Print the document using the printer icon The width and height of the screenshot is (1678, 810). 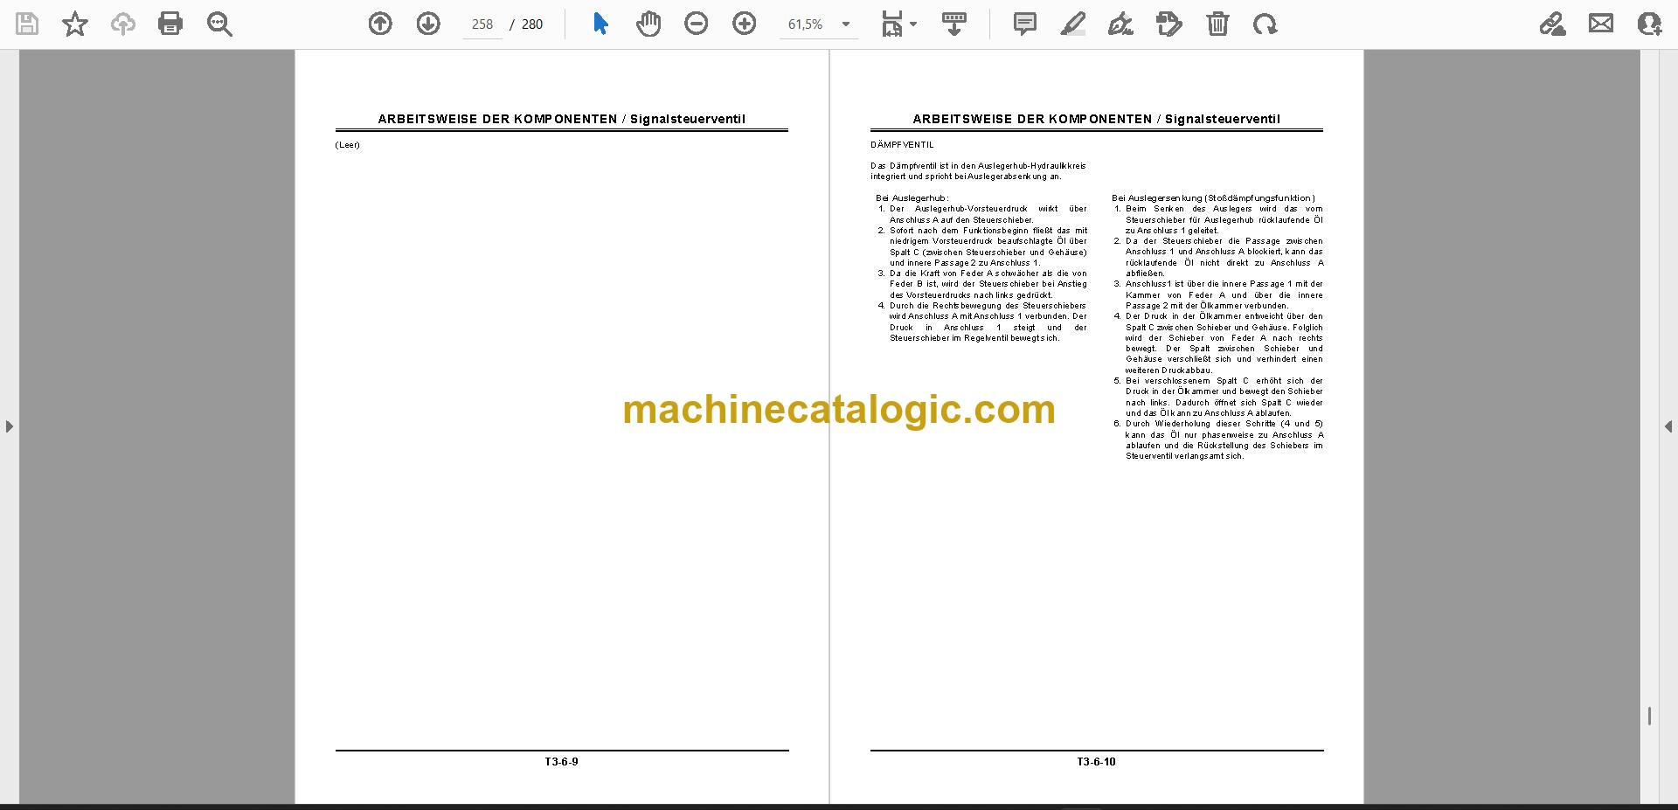170,24
